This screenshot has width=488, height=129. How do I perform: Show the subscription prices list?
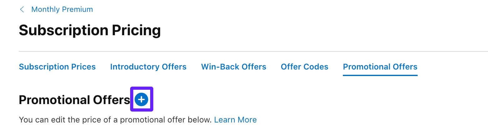point(57,67)
